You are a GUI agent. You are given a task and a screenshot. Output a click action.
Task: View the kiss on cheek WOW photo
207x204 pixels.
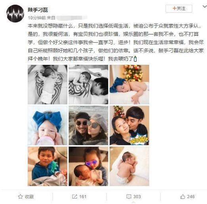pos(129,125)
